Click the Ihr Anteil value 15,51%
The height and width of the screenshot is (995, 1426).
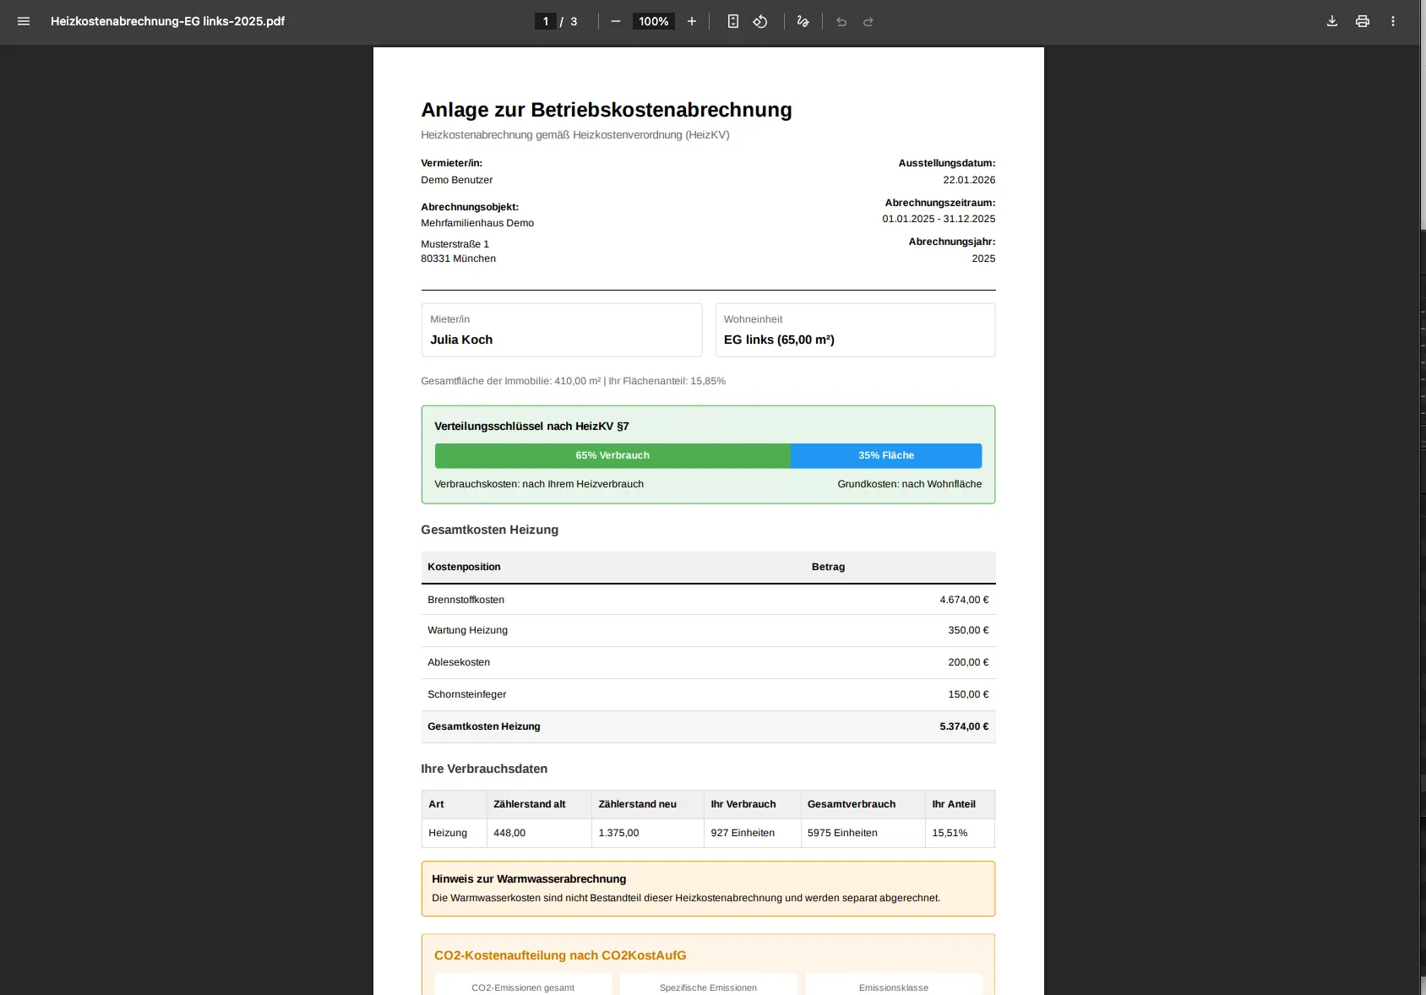[x=950, y=833]
